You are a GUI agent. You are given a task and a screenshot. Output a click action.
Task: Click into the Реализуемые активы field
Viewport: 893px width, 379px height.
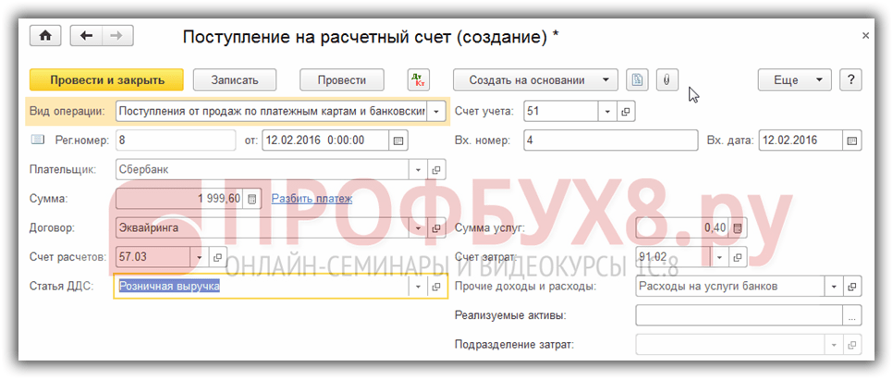point(739,315)
